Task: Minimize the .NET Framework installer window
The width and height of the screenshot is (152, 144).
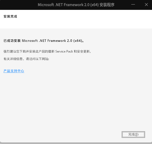Action: (133, 5)
